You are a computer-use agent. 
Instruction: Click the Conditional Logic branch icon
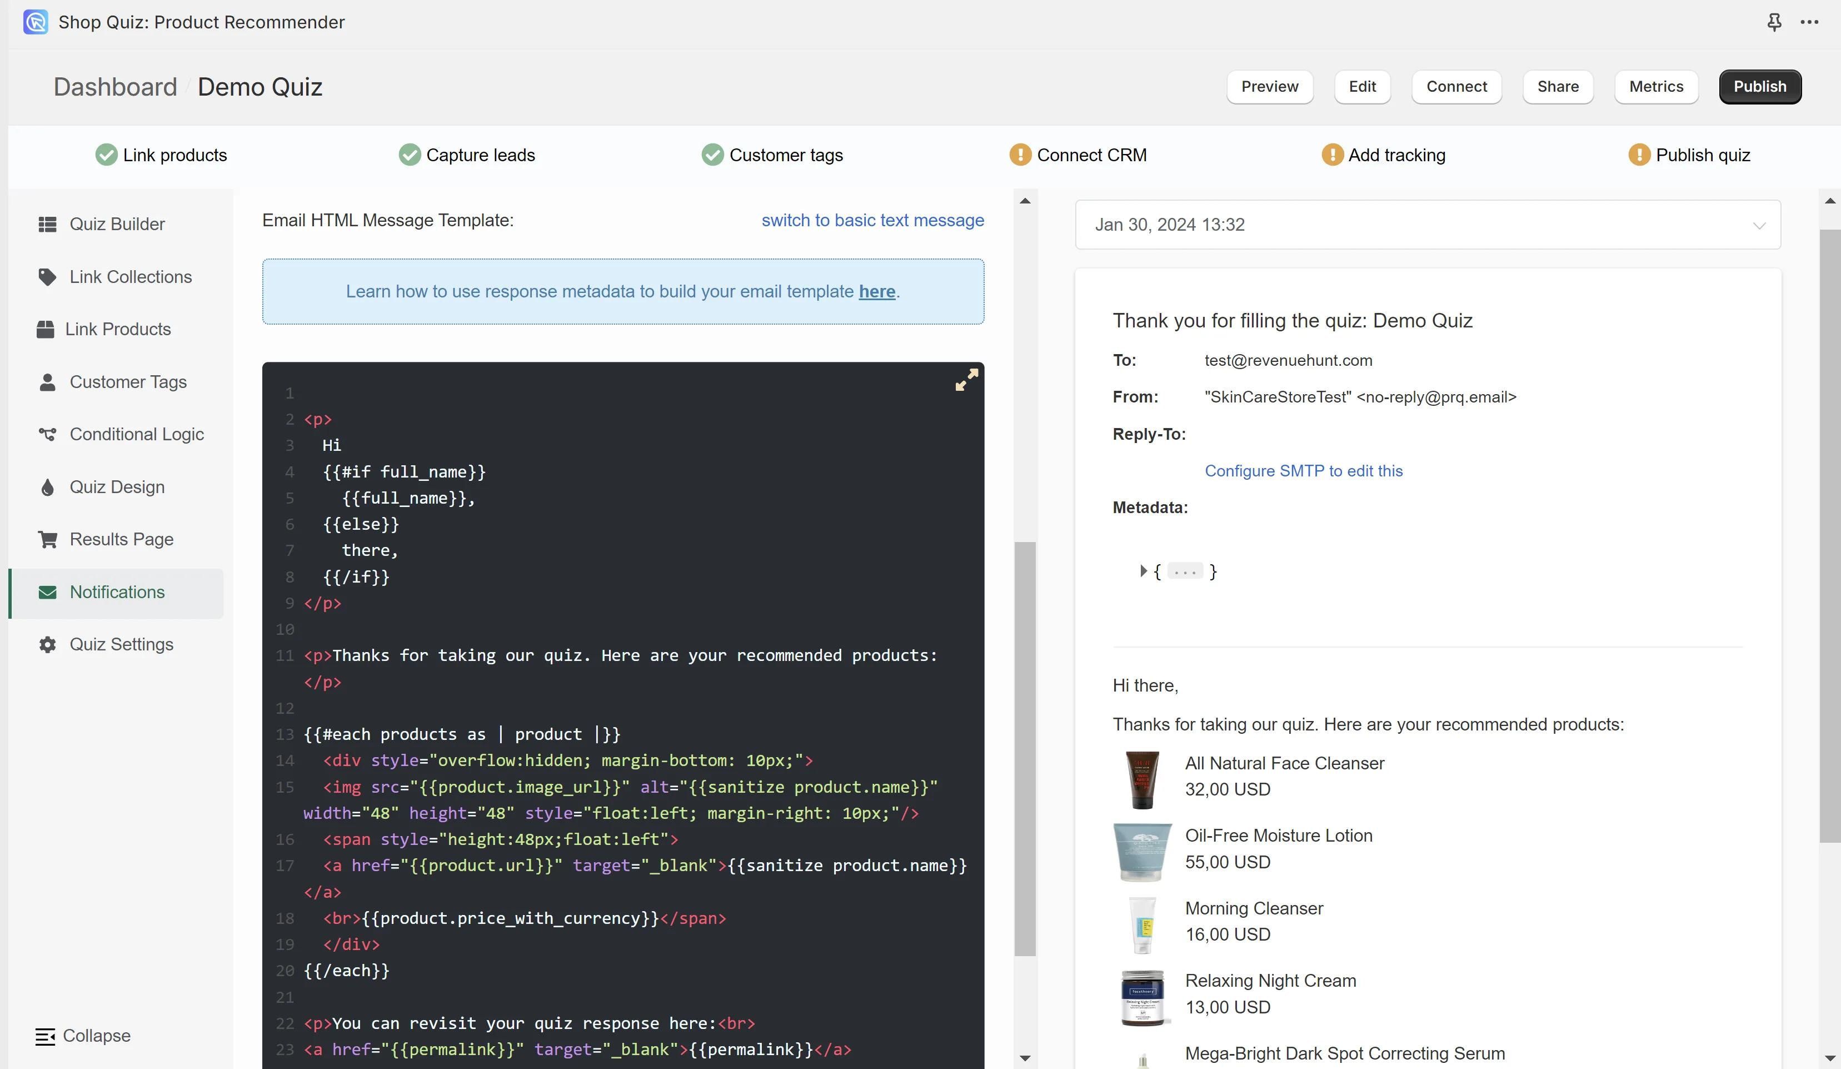[x=47, y=435]
